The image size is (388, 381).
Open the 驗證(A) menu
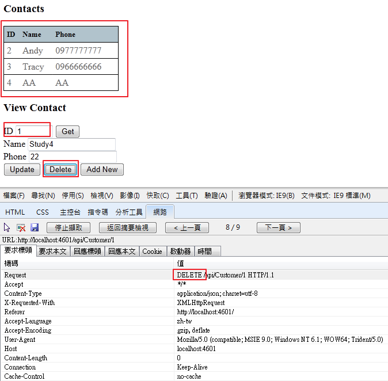pyautogui.click(x=216, y=196)
